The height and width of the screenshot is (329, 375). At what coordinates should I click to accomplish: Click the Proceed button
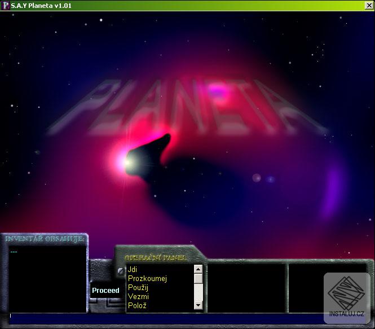105,290
